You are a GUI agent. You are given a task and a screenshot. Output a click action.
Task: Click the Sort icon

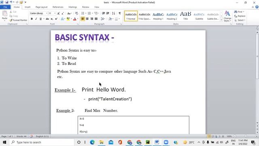[113, 13]
